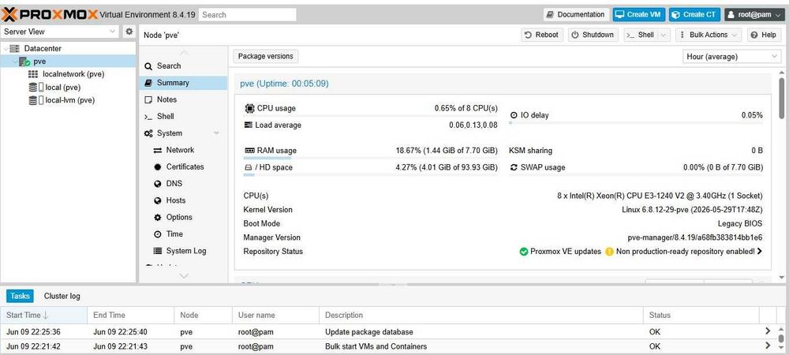The image size is (789, 355).
Task: Expand the Bulk start VMs task row arrow
Action: click(x=768, y=346)
